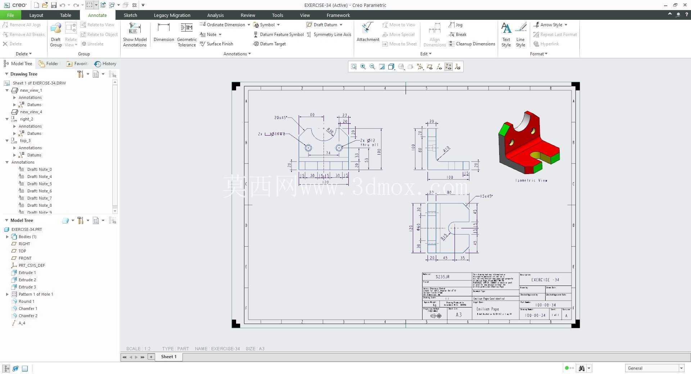Screen dimensions: 691x374
Task: Click the Jog tool
Action: point(456,25)
